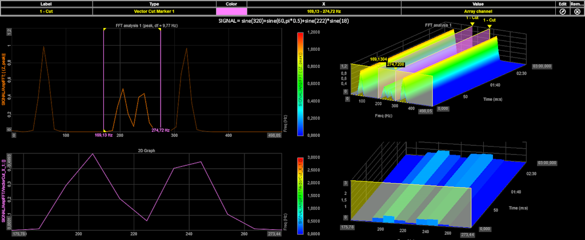
Task: Click the 'Edit' column header
Action: click(x=563, y=4)
